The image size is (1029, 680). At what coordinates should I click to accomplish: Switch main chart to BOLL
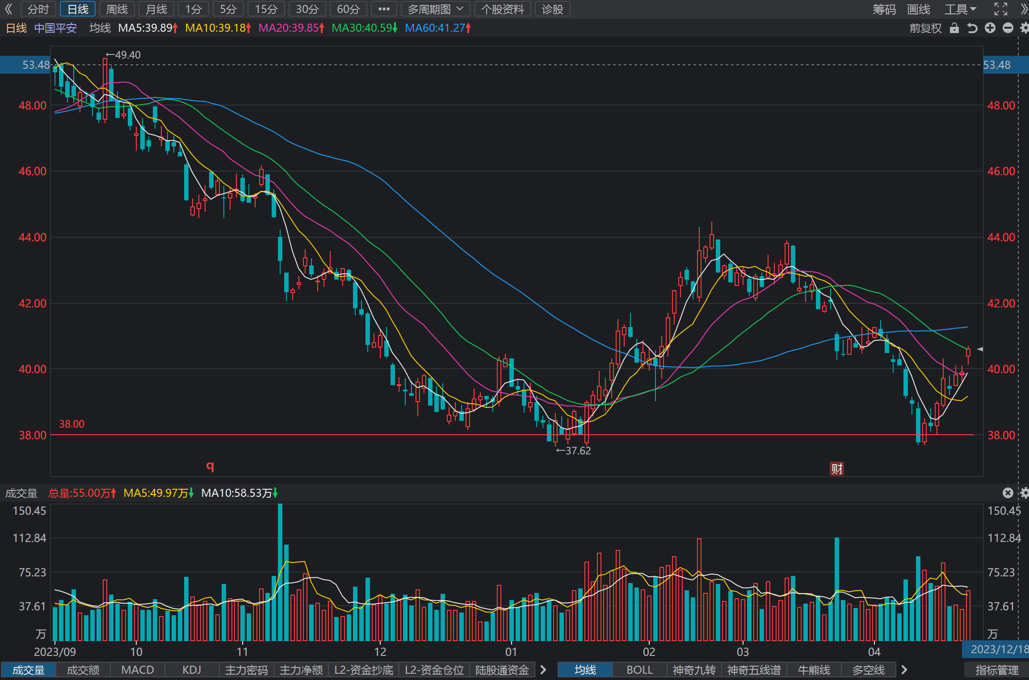click(639, 670)
